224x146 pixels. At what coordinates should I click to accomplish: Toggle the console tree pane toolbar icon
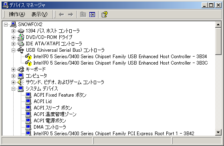(92, 14)
